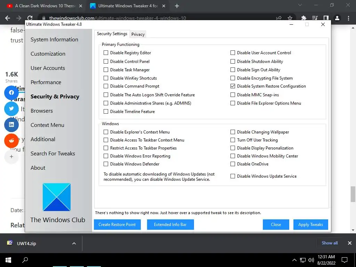Click the network icon in system tray

tap(303, 260)
